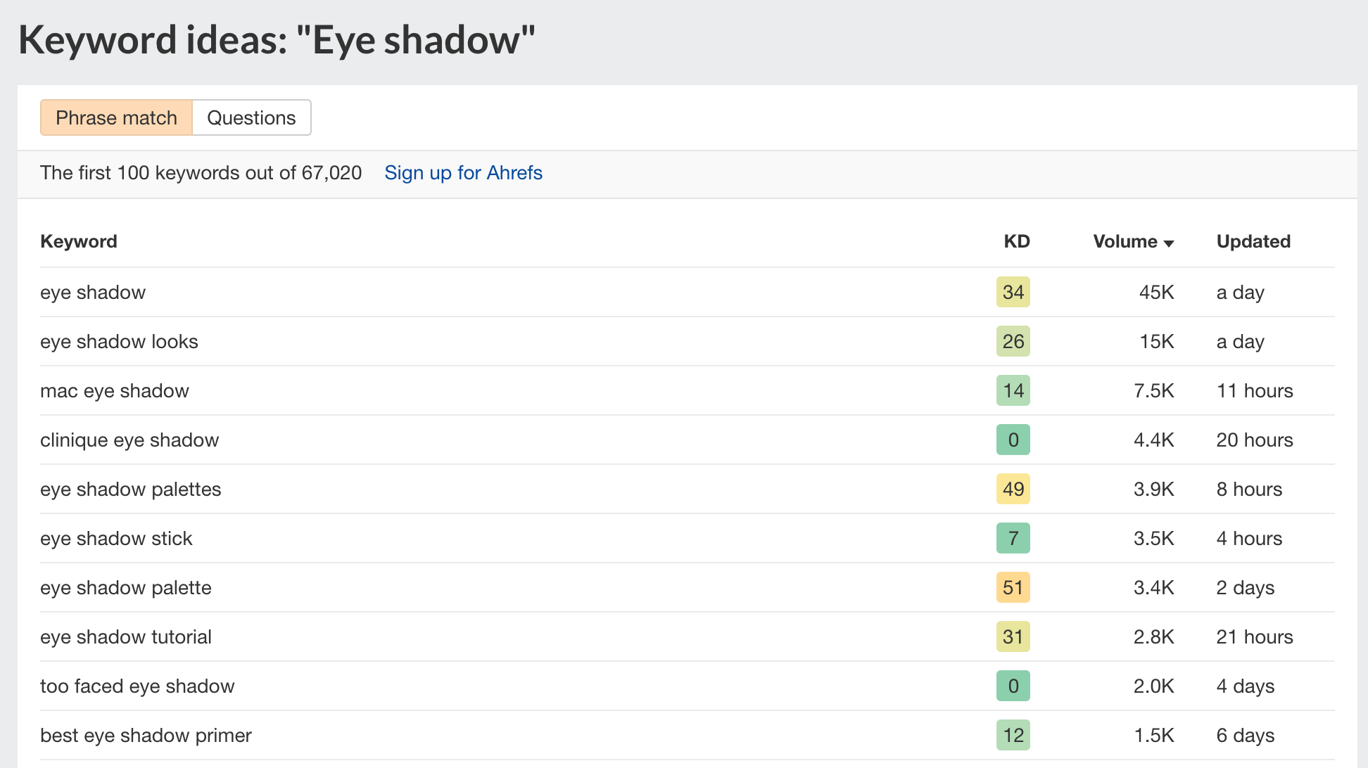Switch to the Questions tab

click(251, 117)
